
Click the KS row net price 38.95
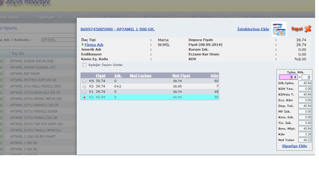[177, 87]
